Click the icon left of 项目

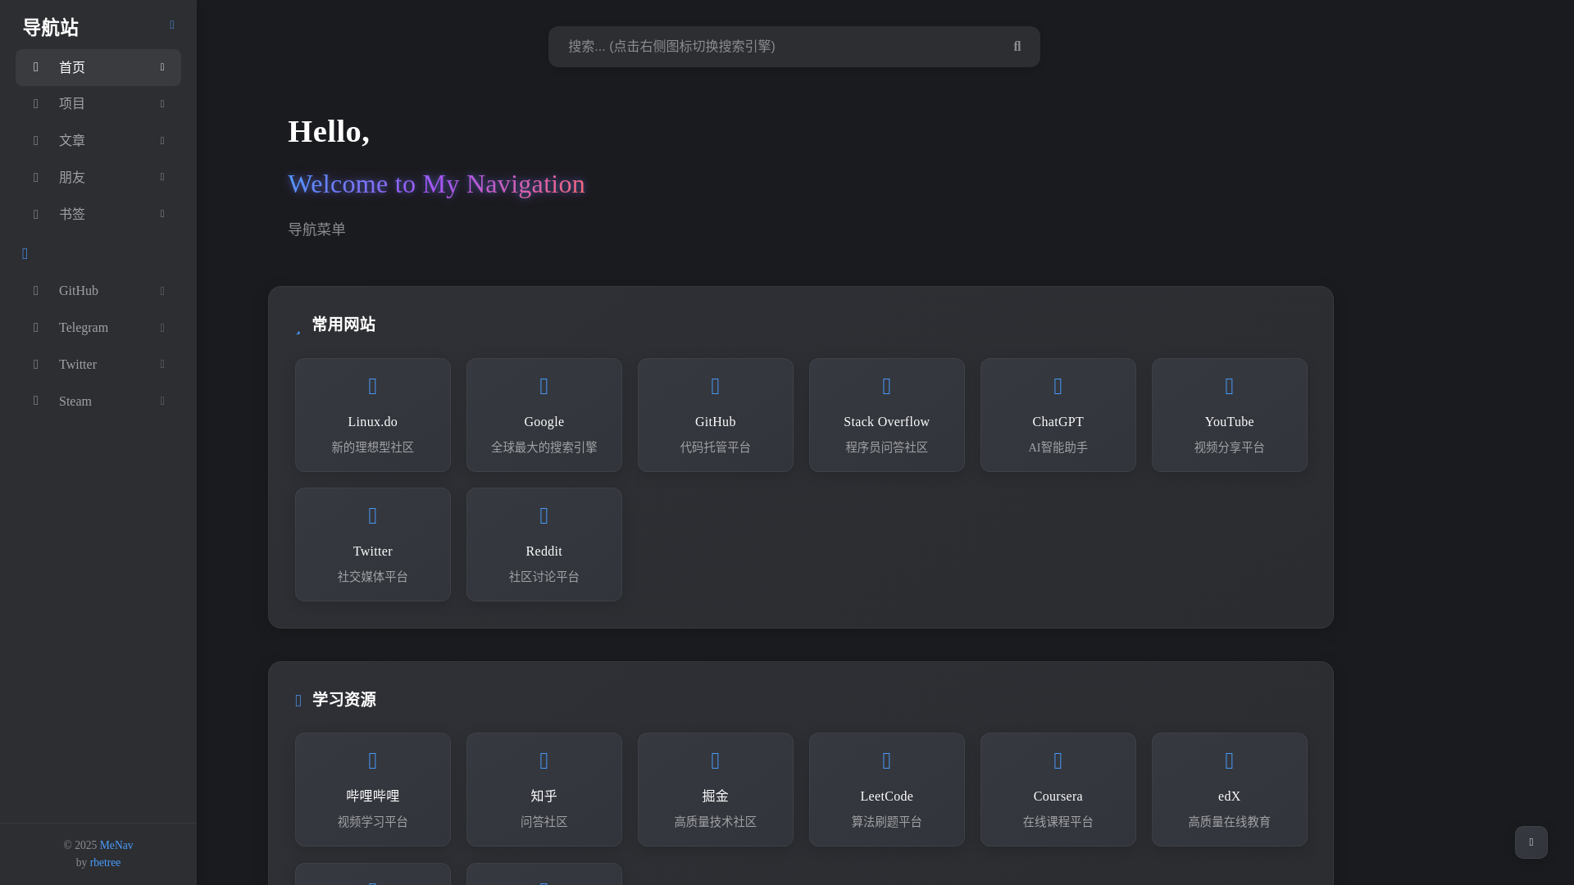pos(35,104)
